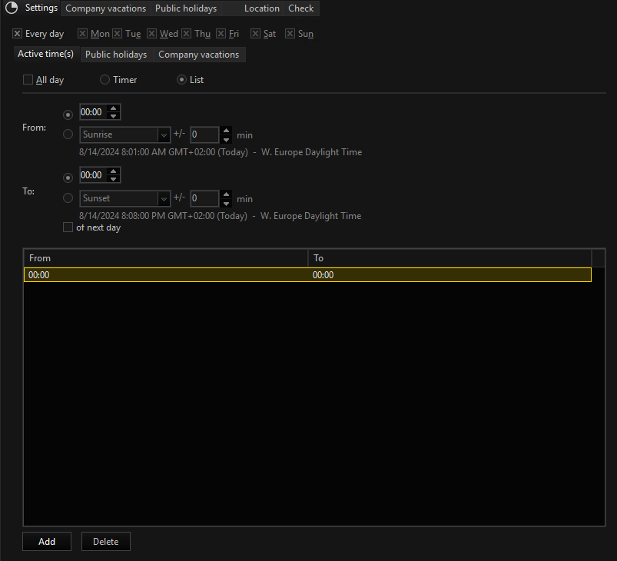Enable the All day checkbox
Viewport: 617px width, 561px height.
click(x=28, y=79)
